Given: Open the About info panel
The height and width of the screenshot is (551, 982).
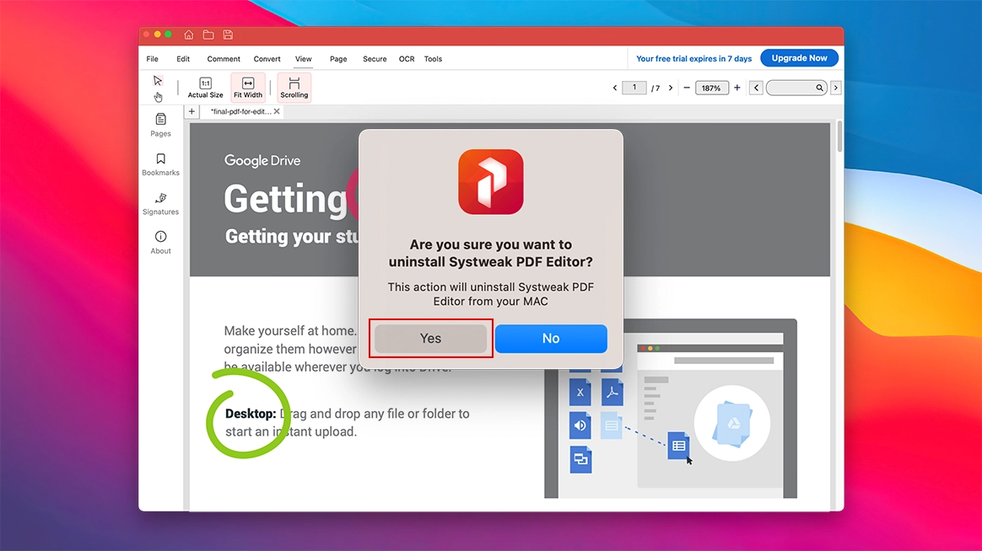Looking at the screenshot, I should click(x=160, y=243).
